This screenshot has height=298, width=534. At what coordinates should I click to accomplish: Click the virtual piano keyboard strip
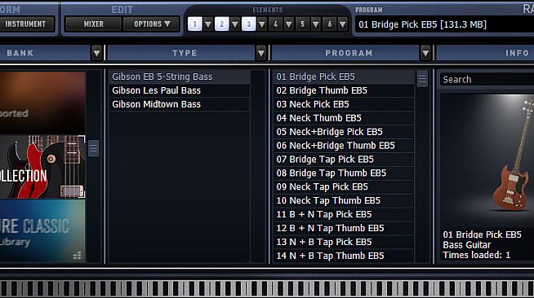pos(267,287)
